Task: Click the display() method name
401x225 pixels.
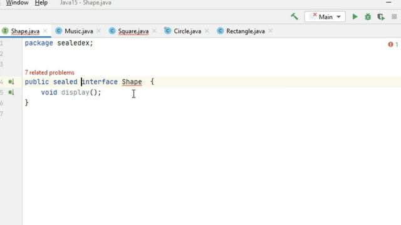Action: click(75, 92)
